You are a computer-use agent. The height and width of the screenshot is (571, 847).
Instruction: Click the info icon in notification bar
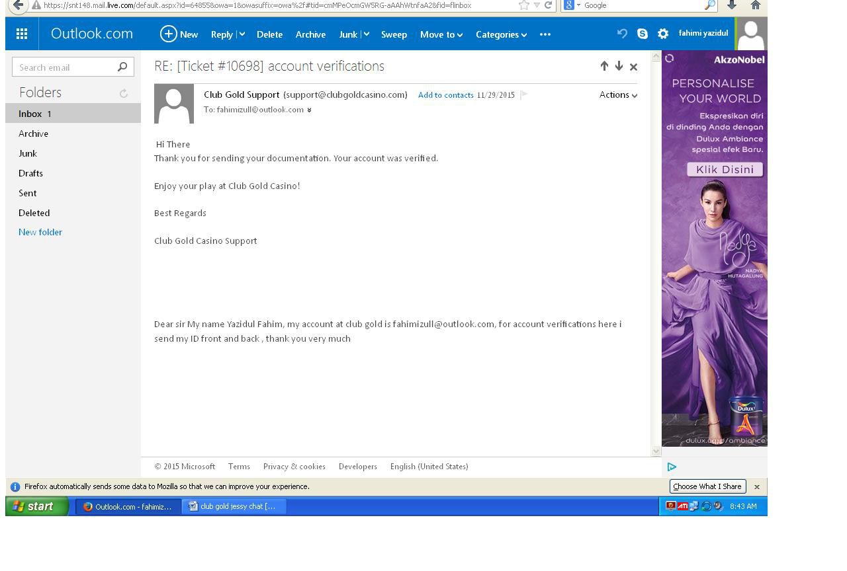(x=15, y=486)
